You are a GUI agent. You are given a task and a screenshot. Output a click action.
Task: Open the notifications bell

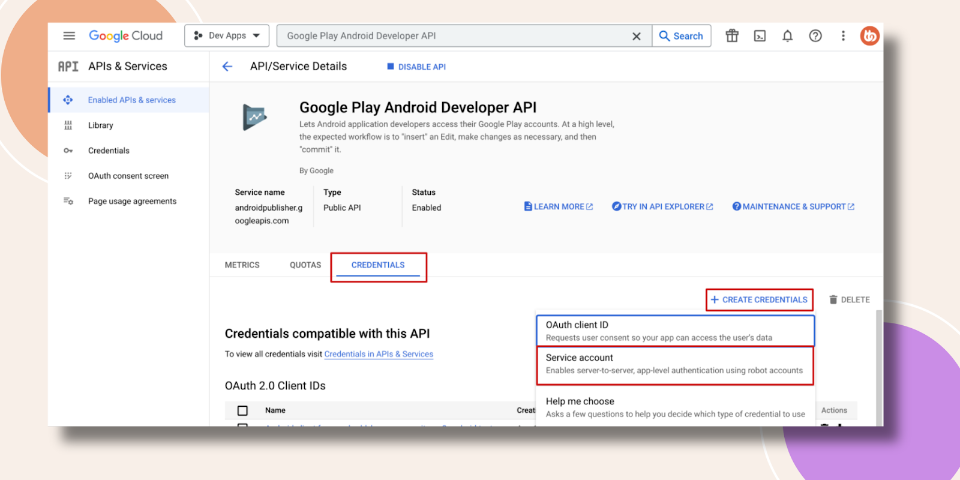[x=787, y=36]
